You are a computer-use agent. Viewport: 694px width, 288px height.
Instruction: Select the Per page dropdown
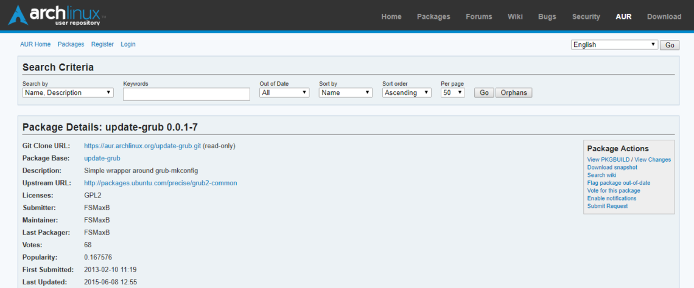click(x=452, y=93)
